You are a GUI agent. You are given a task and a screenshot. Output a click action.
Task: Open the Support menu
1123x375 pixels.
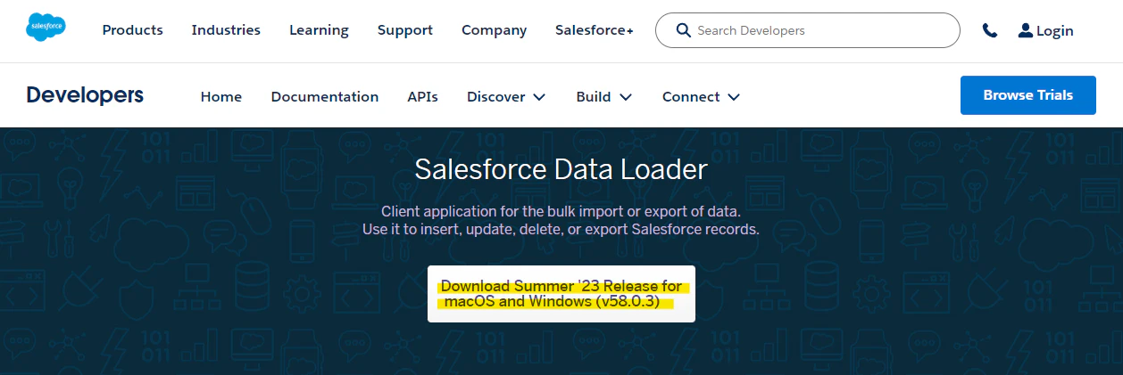click(405, 30)
